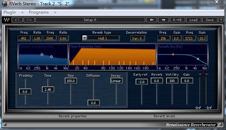Select cyan high-shelf node in Reverb Eq graph
This screenshot has height=130, width=226.
coord(198,59)
